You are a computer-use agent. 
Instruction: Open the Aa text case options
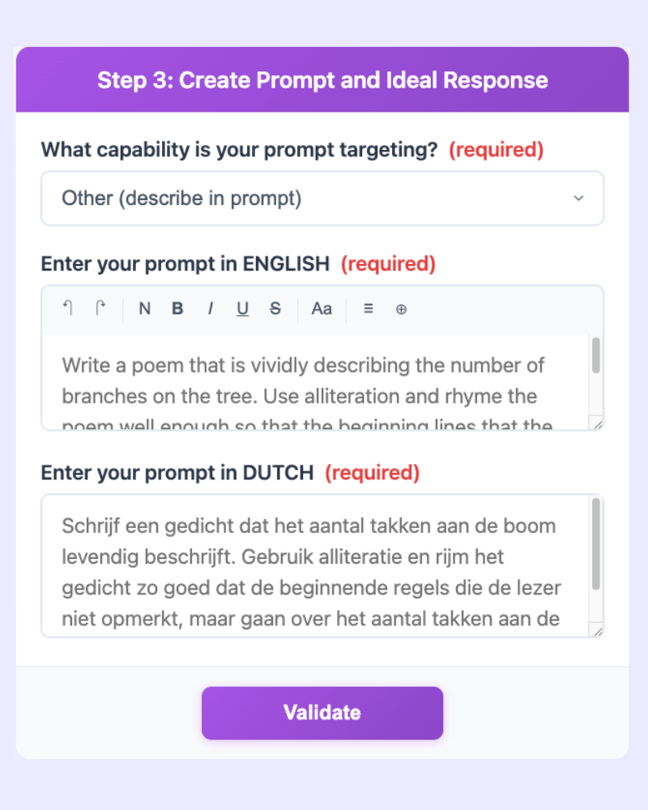click(x=322, y=309)
